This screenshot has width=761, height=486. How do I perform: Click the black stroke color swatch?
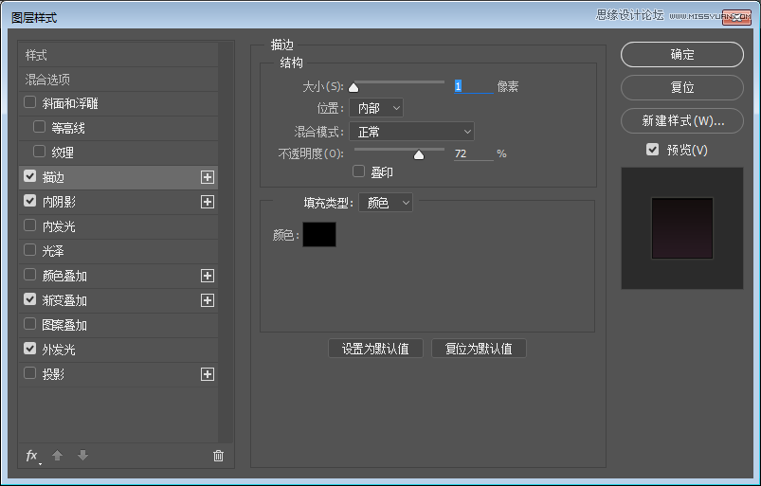[x=318, y=234]
